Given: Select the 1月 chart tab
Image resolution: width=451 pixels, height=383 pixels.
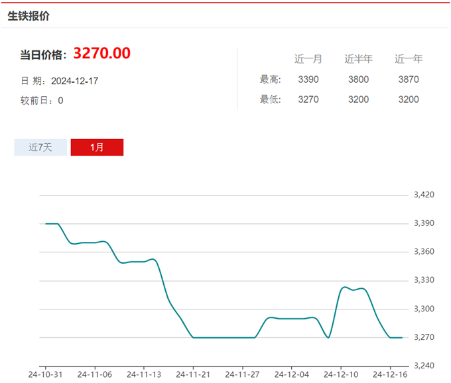Looking at the screenshot, I should [x=97, y=147].
